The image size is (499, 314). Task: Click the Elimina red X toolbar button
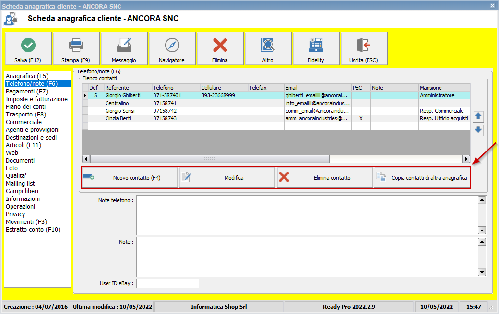click(x=220, y=48)
